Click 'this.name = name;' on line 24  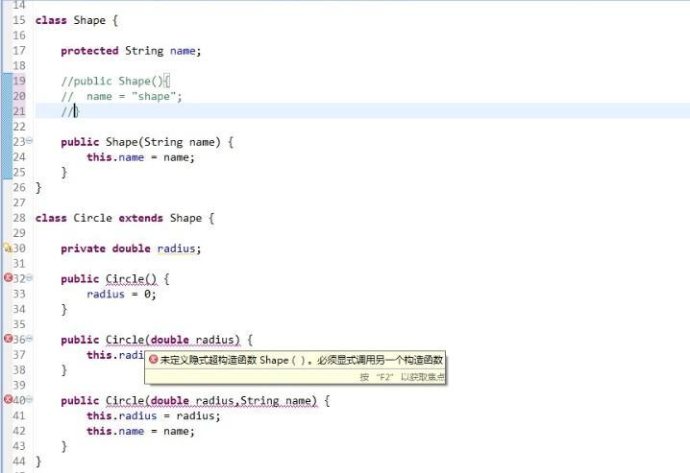point(140,157)
